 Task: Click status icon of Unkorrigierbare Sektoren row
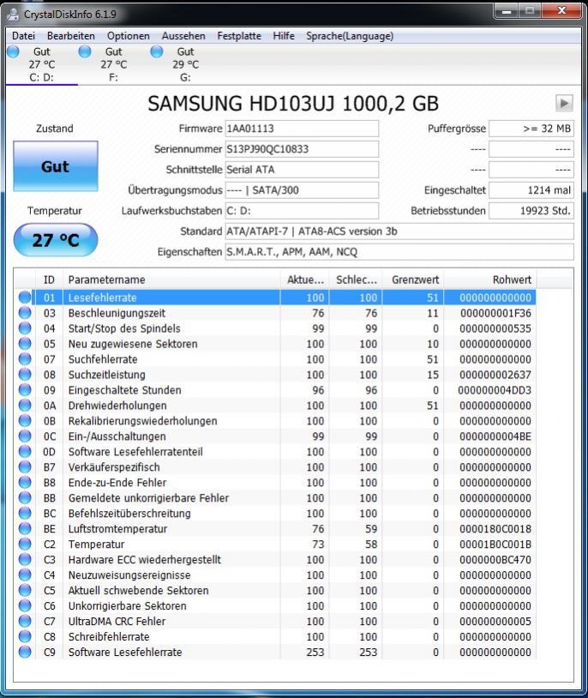(25, 606)
